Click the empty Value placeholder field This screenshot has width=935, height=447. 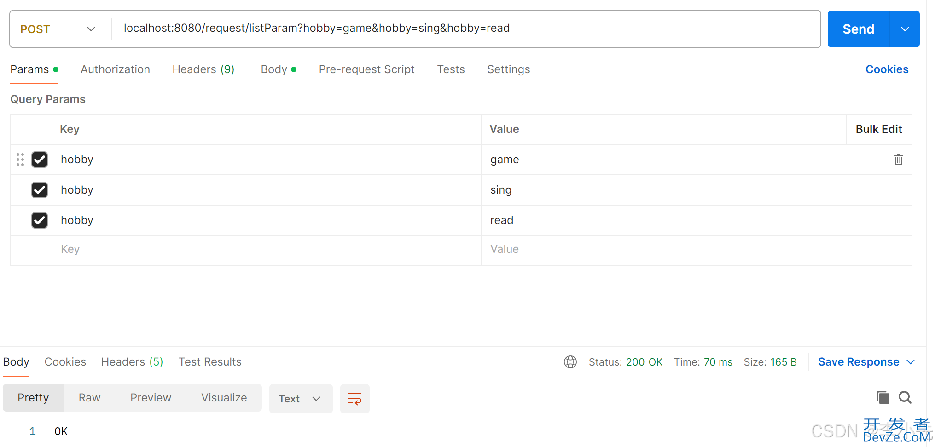pos(696,251)
